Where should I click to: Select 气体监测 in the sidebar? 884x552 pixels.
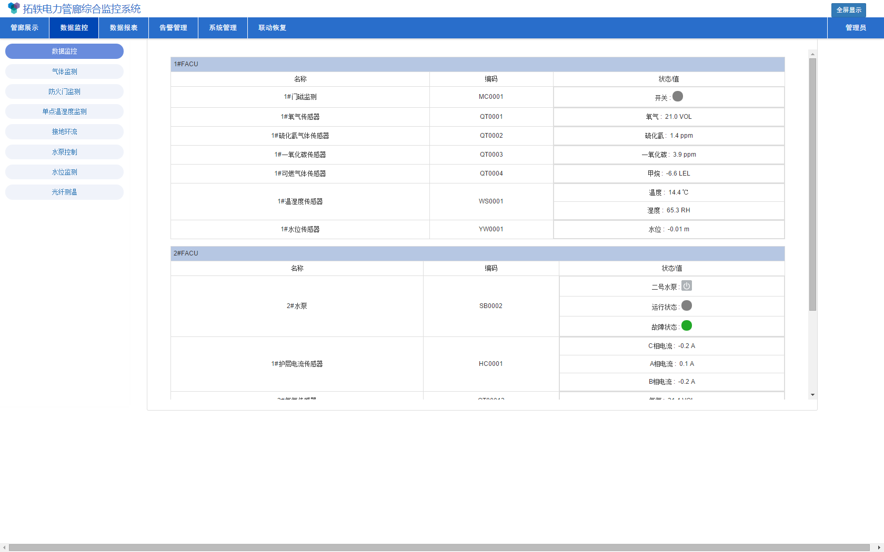click(x=64, y=71)
